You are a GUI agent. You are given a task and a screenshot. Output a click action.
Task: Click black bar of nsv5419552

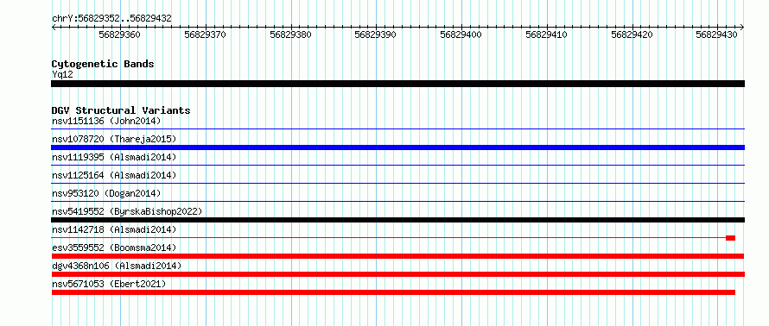397,220
